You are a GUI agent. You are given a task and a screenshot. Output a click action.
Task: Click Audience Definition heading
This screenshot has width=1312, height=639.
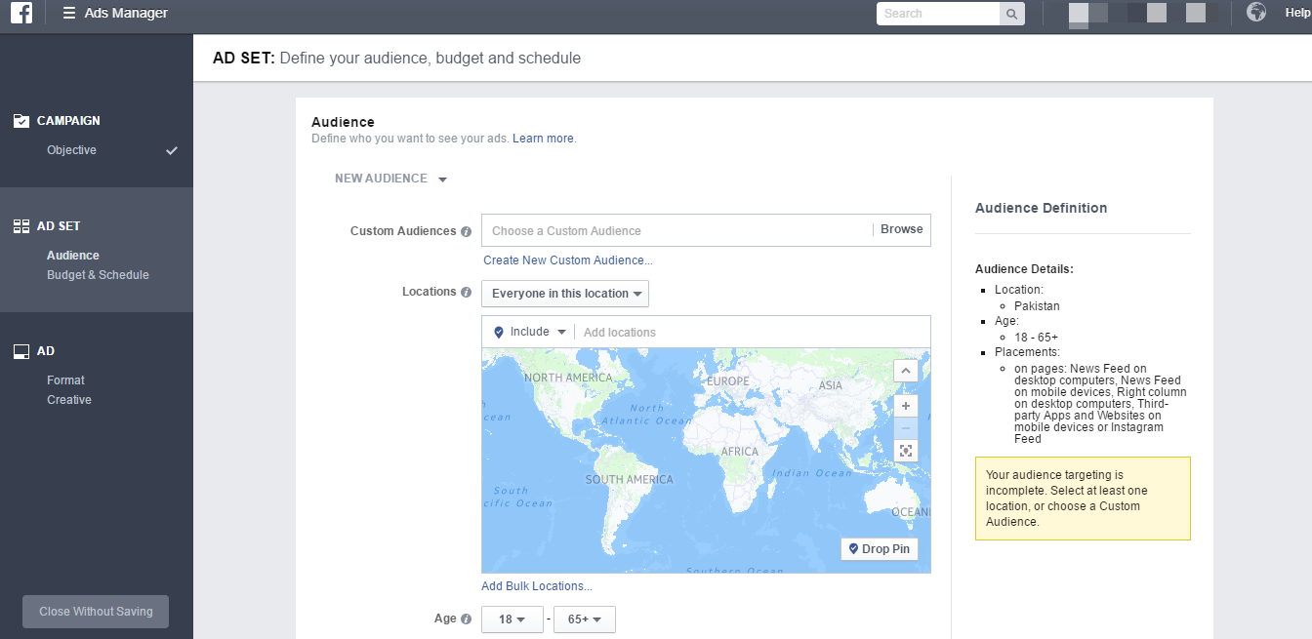(x=1041, y=208)
